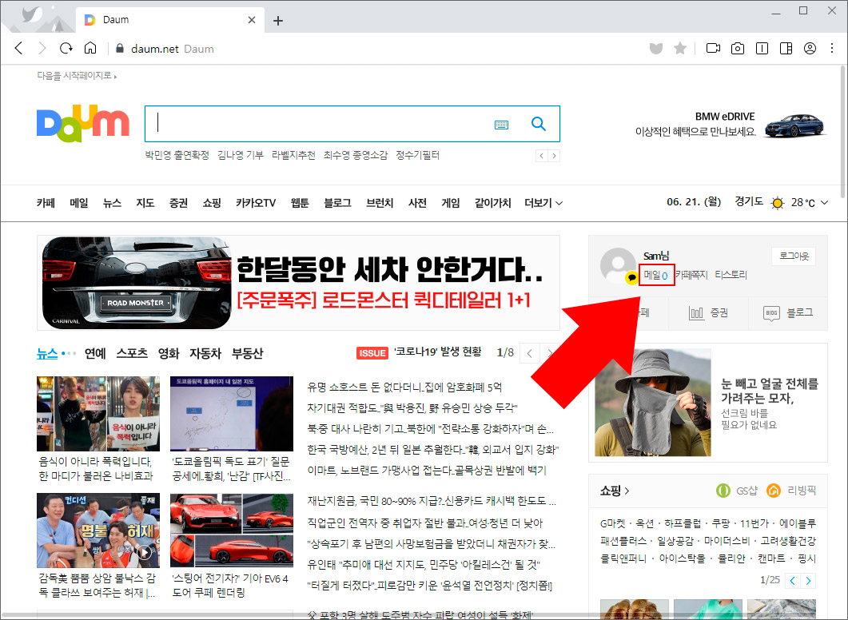Click the yellow Kakao talk badge icon
The image size is (848, 620).
point(631,278)
